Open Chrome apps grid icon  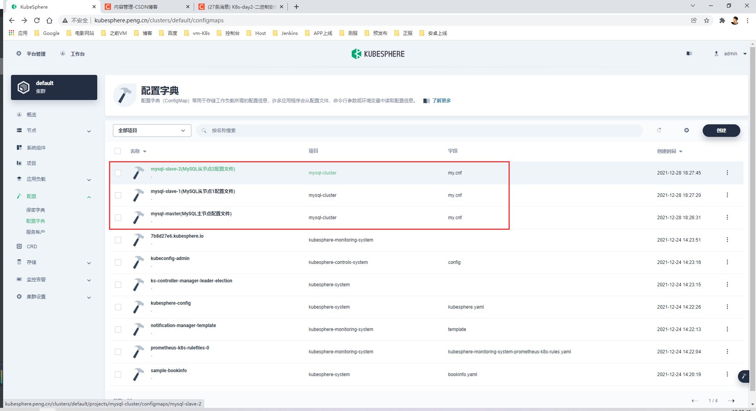(x=11, y=33)
